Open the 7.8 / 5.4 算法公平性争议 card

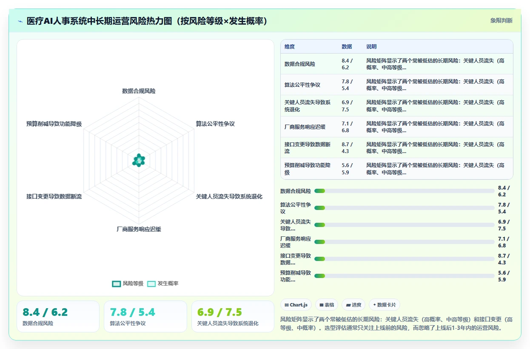(145, 316)
